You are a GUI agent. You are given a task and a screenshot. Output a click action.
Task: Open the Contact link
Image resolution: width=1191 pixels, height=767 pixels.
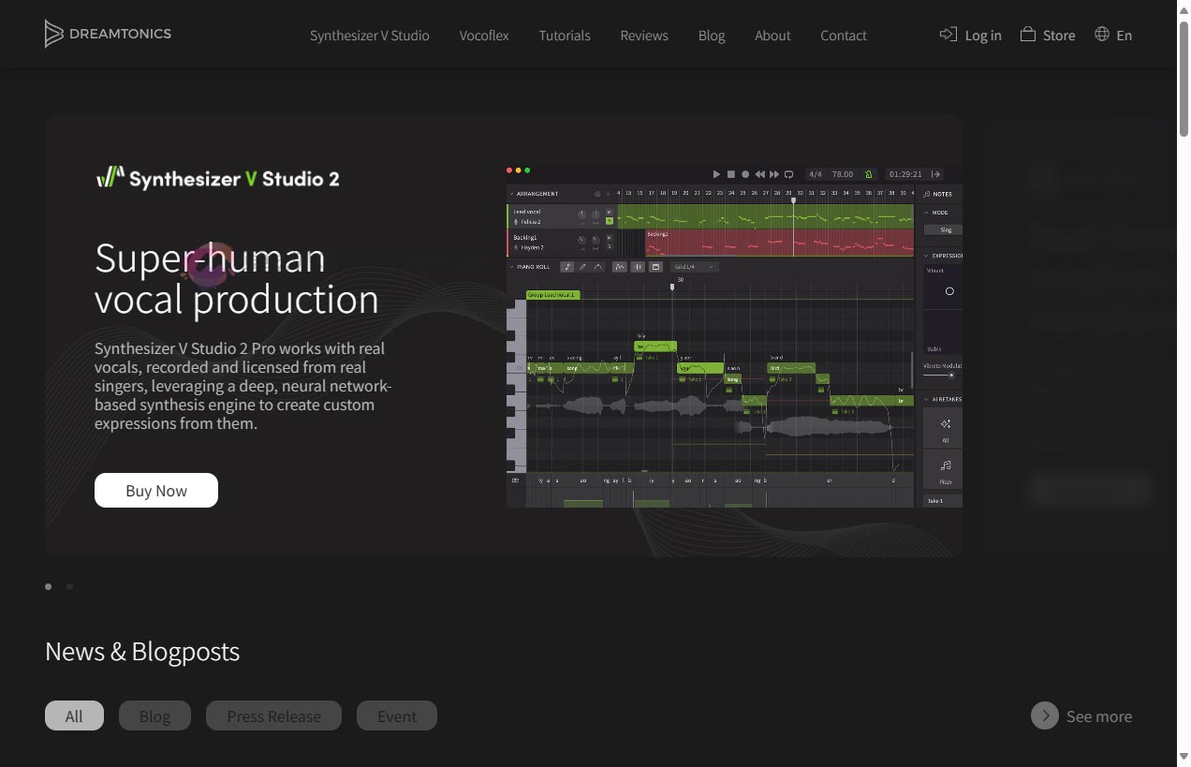pos(843,36)
